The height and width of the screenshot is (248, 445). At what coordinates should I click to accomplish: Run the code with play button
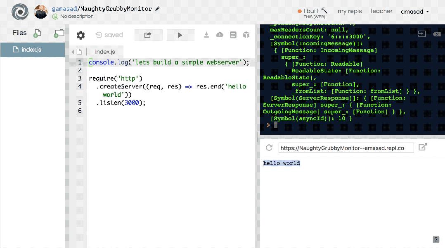pos(180,35)
